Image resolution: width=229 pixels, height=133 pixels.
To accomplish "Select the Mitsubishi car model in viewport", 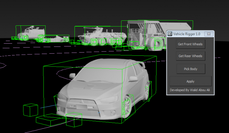I will pyautogui.click(x=102, y=89).
